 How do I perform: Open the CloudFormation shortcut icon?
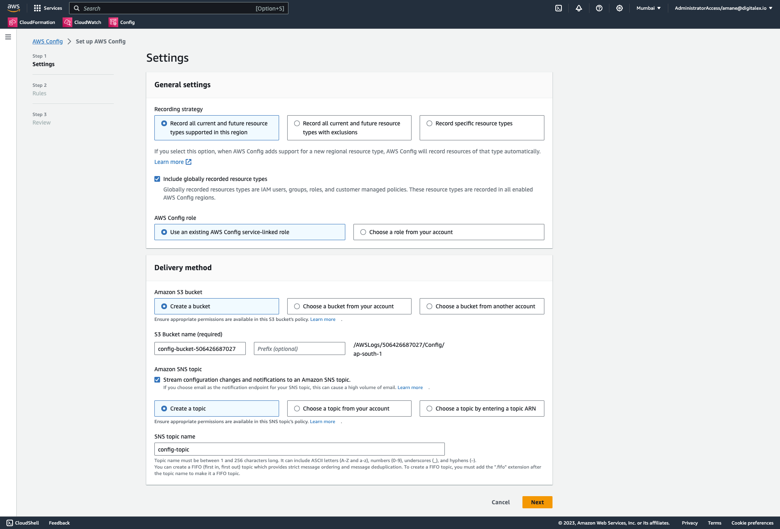(12, 22)
